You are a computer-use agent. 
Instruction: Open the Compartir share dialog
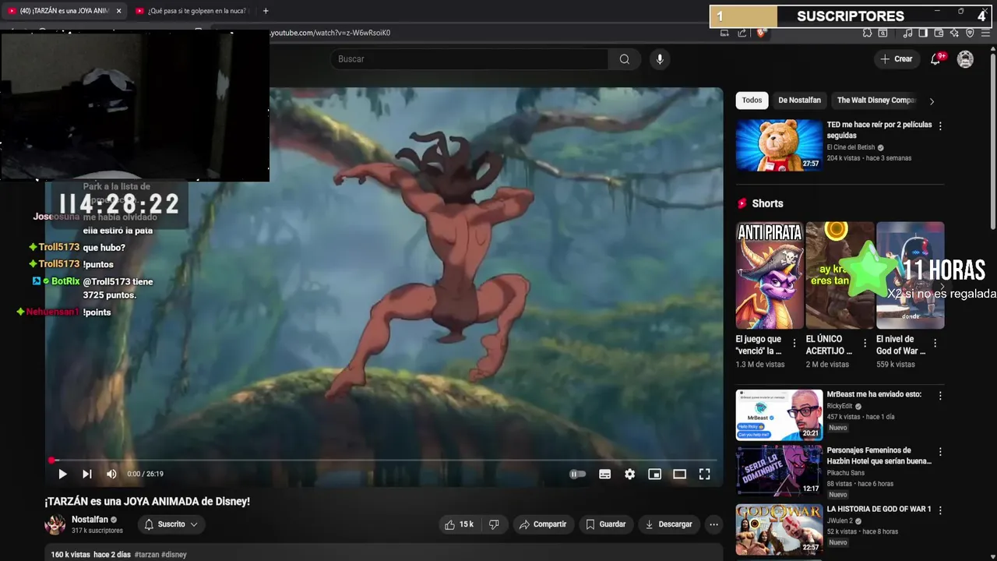(543, 524)
